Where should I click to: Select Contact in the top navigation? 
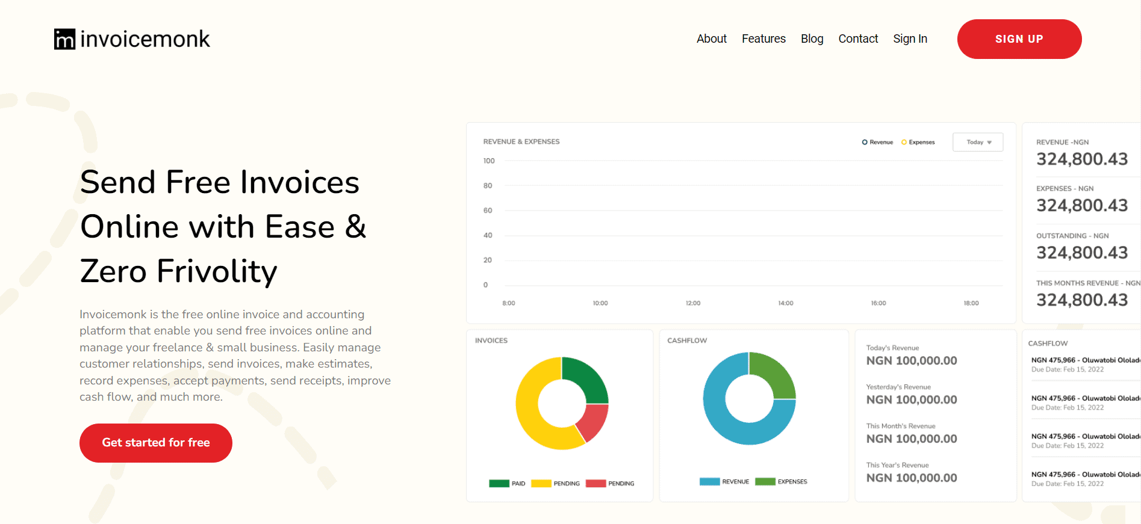pos(858,39)
